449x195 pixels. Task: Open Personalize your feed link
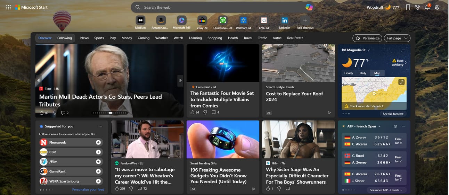88,189
